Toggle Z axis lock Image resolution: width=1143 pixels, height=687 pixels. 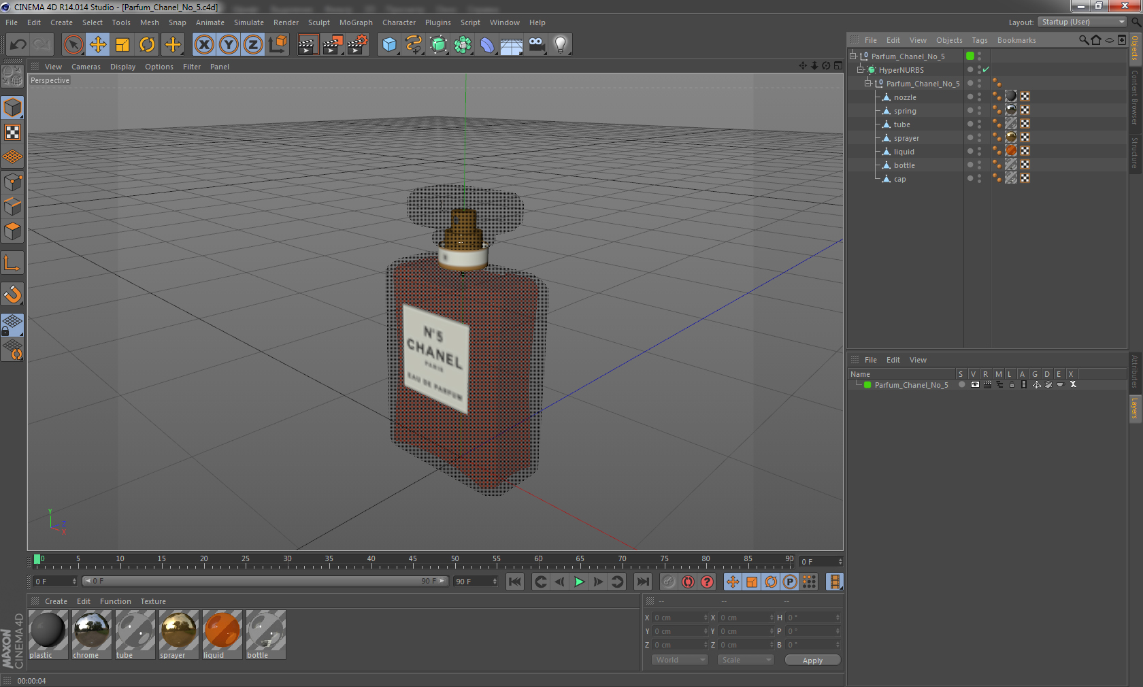click(x=253, y=45)
